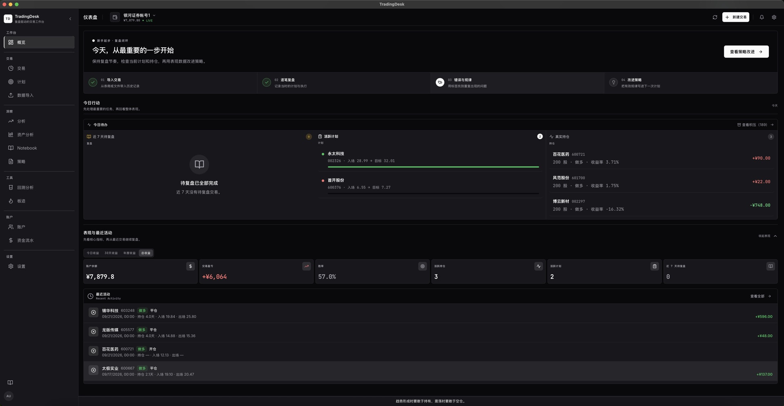Open 太极实业 recent activity row
The image size is (784, 406).
[430, 371]
